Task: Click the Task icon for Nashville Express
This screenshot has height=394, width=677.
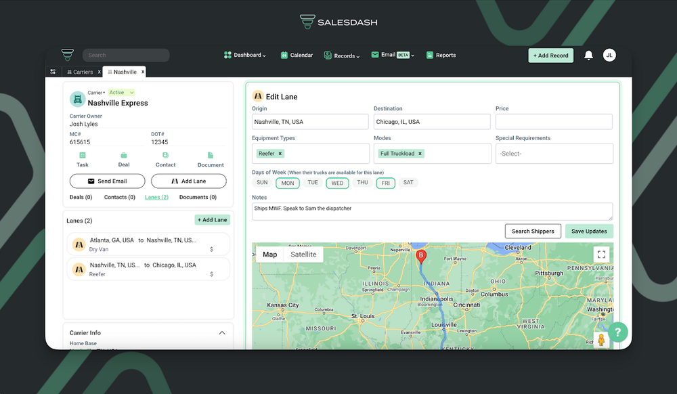Action: click(83, 155)
